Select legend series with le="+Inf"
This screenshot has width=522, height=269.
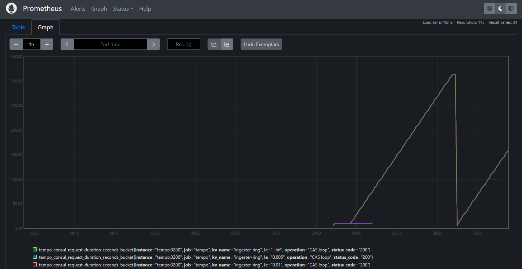tap(205, 250)
